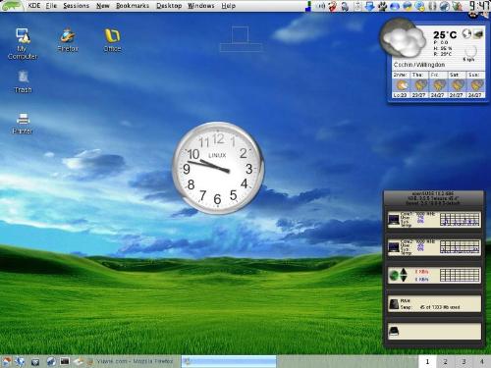The width and height of the screenshot is (491, 368).
Task: Click the Core1 CPU monitor panel
Action: [x=434, y=220]
